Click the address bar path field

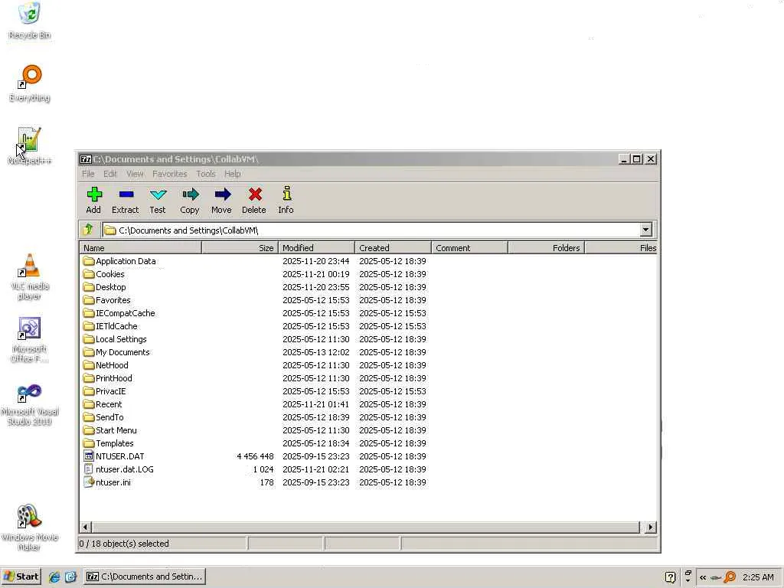point(371,230)
